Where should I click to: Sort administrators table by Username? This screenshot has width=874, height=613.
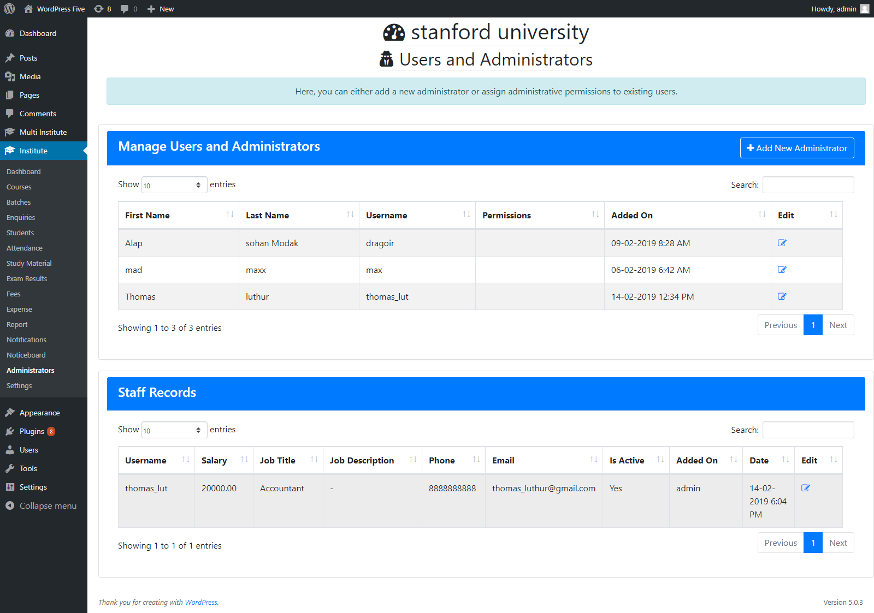[417, 215]
